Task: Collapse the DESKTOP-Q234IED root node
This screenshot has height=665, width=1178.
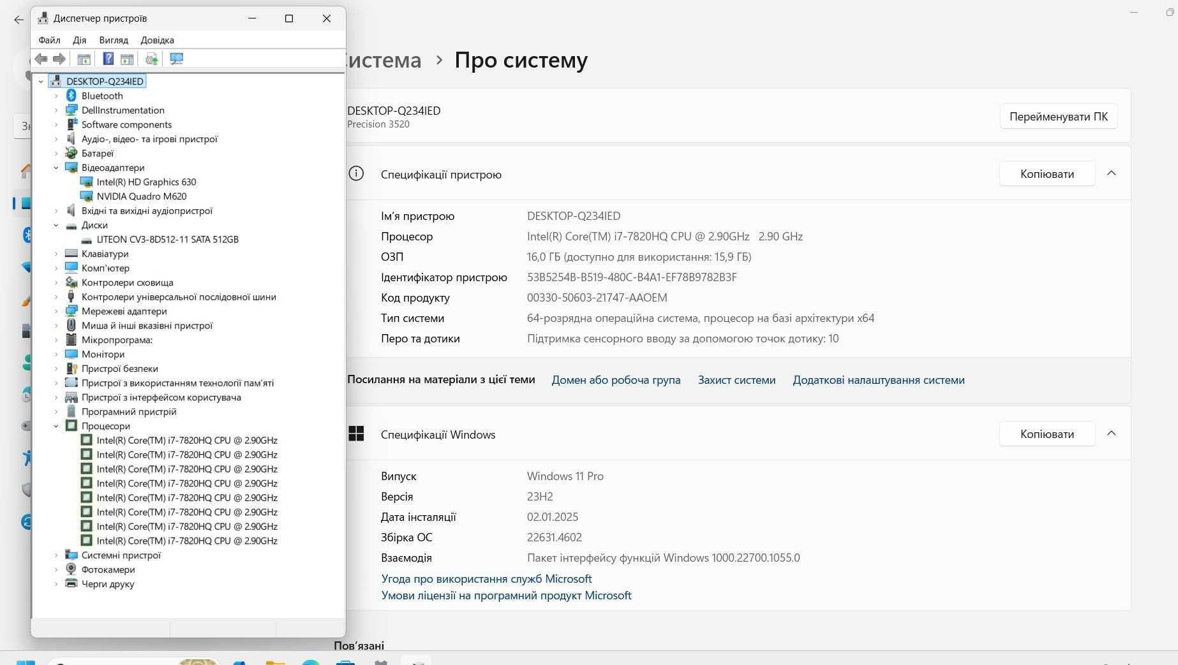Action: 41,82
